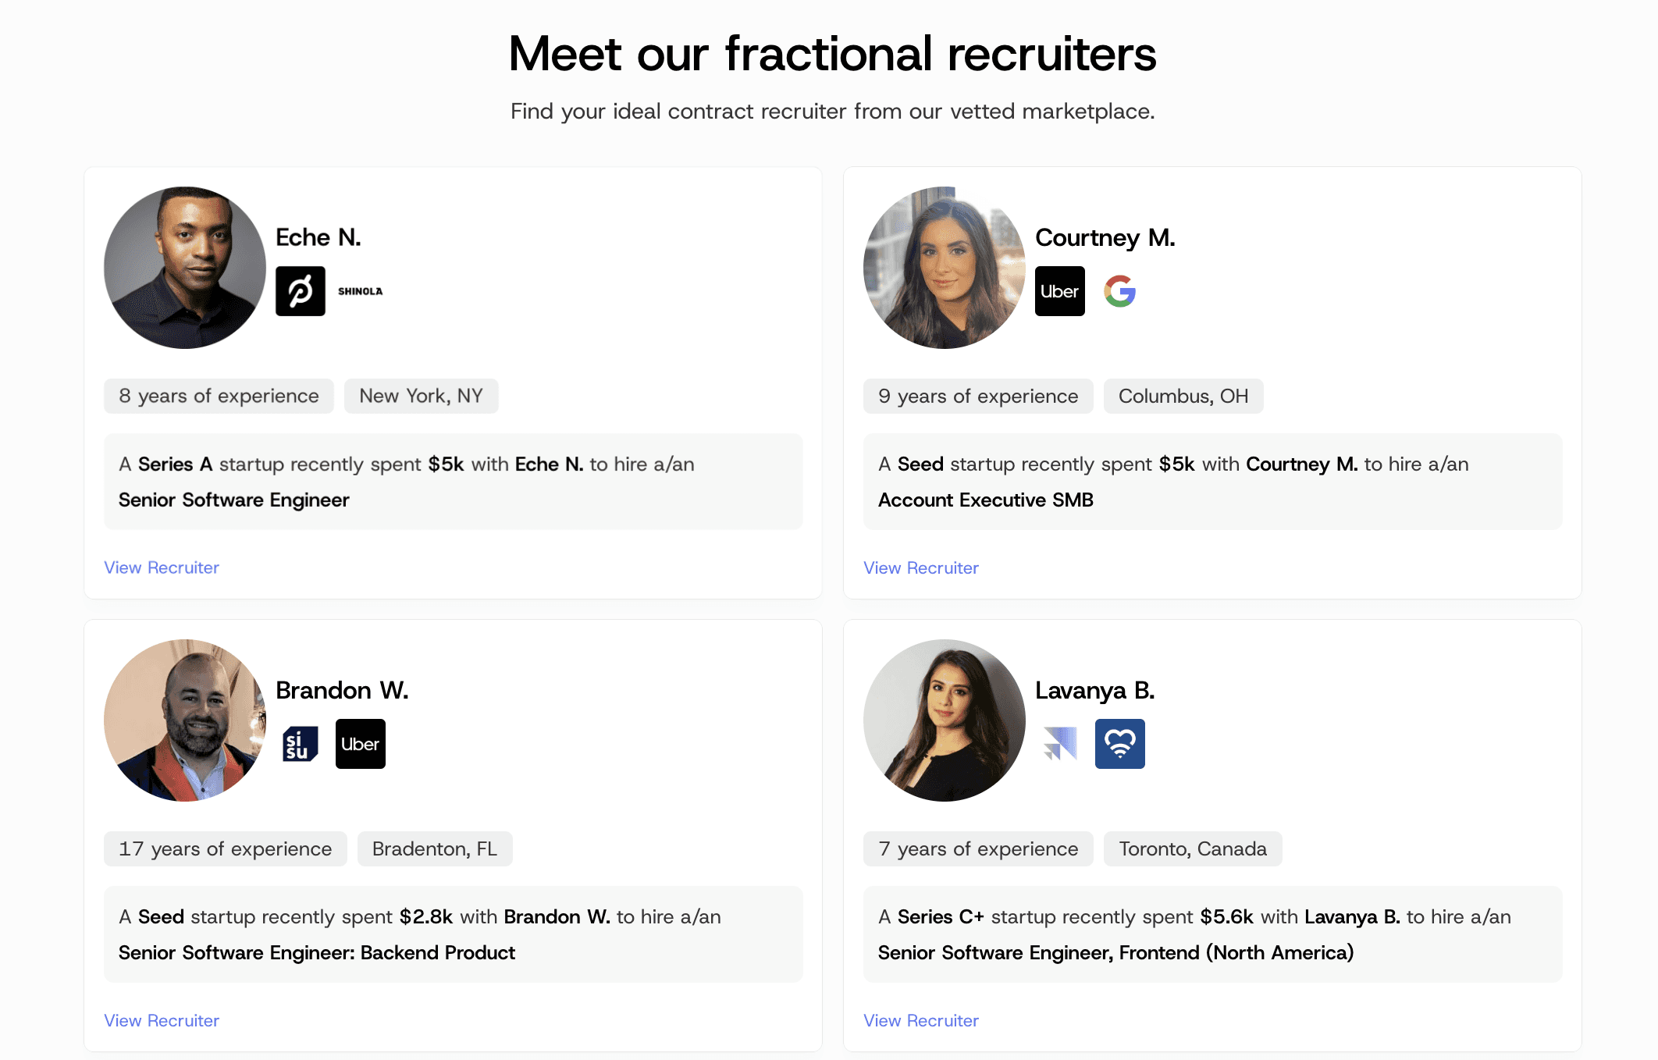
Task: Click the "Toronto, Canada" location tag
Action: pyautogui.click(x=1192, y=848)
